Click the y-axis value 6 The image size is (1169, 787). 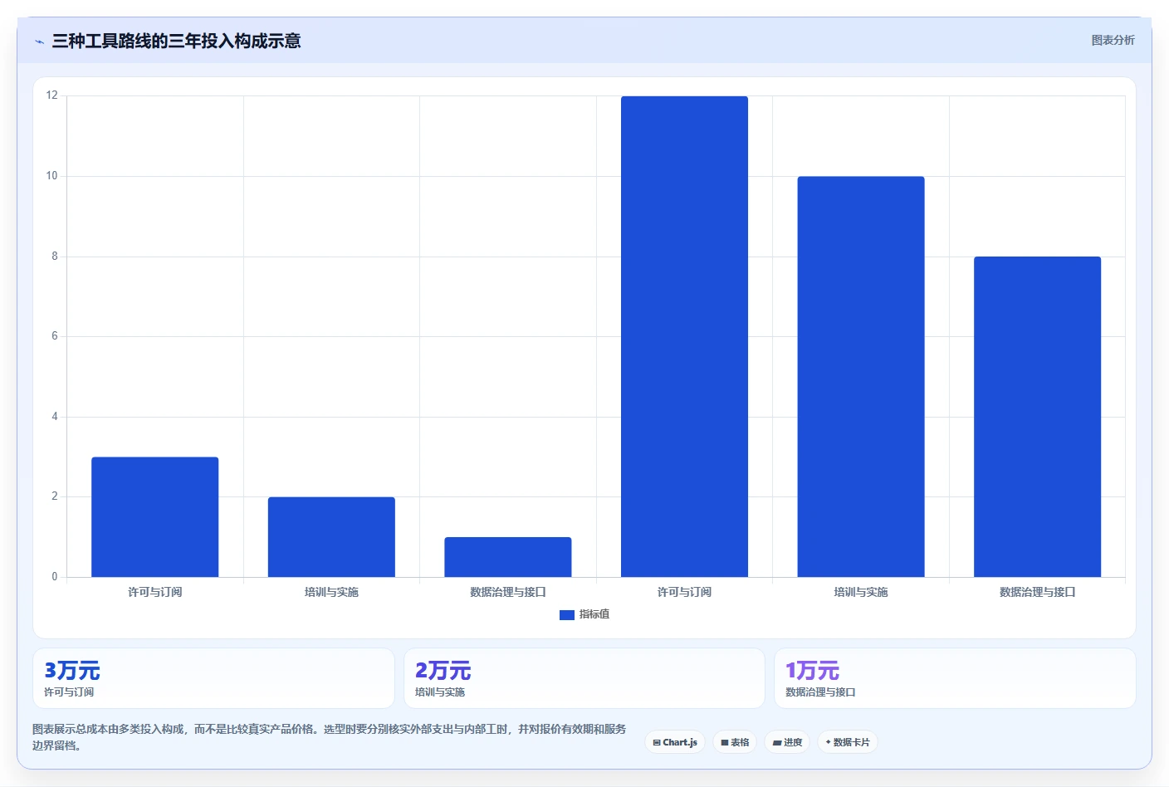pyautogui.click(x=55, y=336)
